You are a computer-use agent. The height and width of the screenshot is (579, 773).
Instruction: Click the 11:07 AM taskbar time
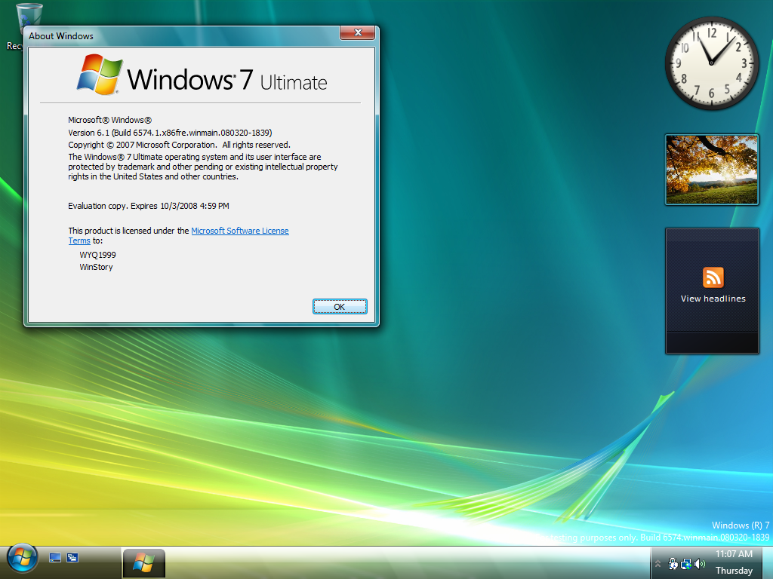pos(734,553)
